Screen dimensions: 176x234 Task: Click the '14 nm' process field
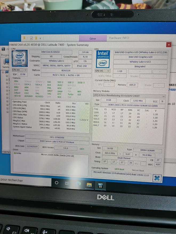tap(85, 52)
